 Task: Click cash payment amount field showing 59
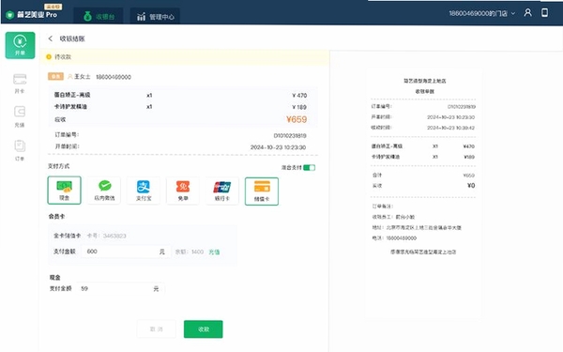[120, 288]
